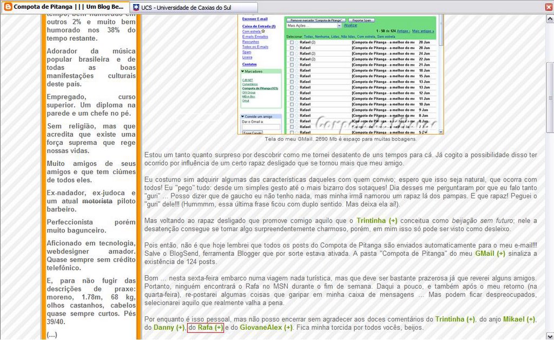Open the GiovaneAlex (+) link
The height and width of the screenshot is (340, 554).
(x=266, y=328)
